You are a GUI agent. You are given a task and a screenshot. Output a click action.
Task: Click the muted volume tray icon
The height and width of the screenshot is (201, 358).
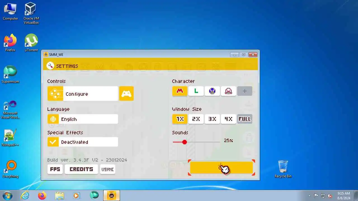click(330, 196)
